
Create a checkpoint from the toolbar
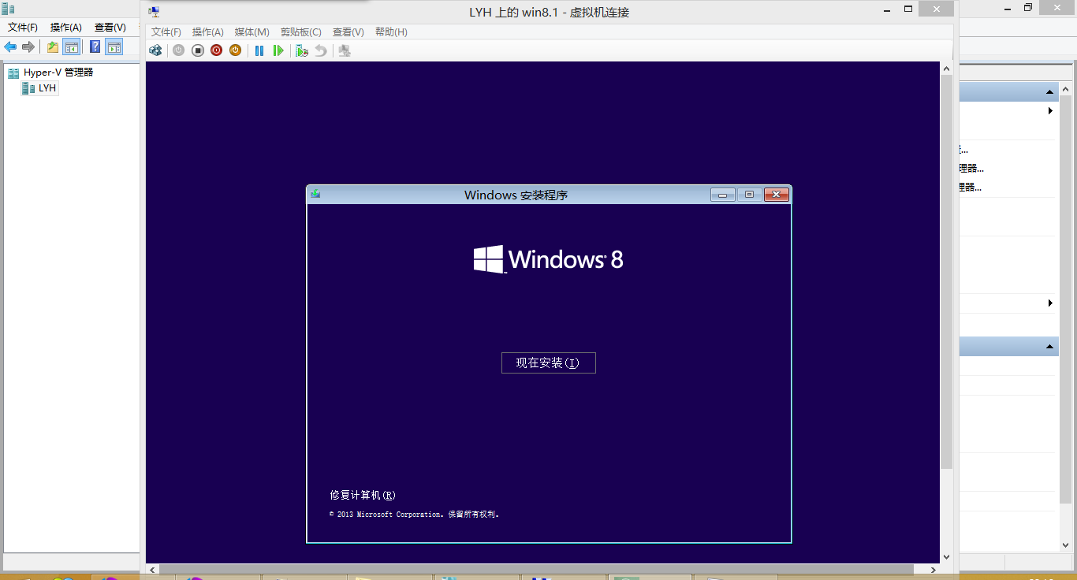pos(302,50)
